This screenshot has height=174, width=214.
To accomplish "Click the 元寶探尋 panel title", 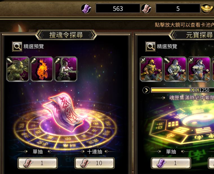I will (x=199, y=35).
